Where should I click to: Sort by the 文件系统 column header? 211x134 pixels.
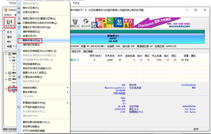[x=110, y=56]
